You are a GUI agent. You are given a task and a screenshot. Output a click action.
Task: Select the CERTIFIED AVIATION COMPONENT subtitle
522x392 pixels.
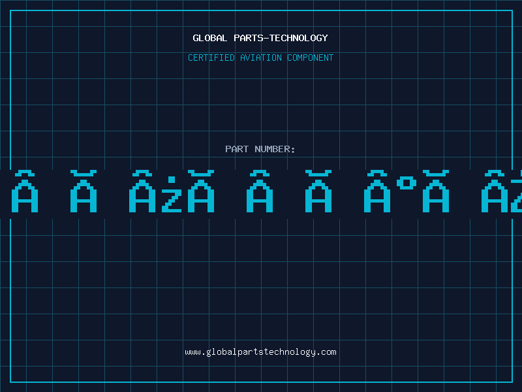pos(260,57)
